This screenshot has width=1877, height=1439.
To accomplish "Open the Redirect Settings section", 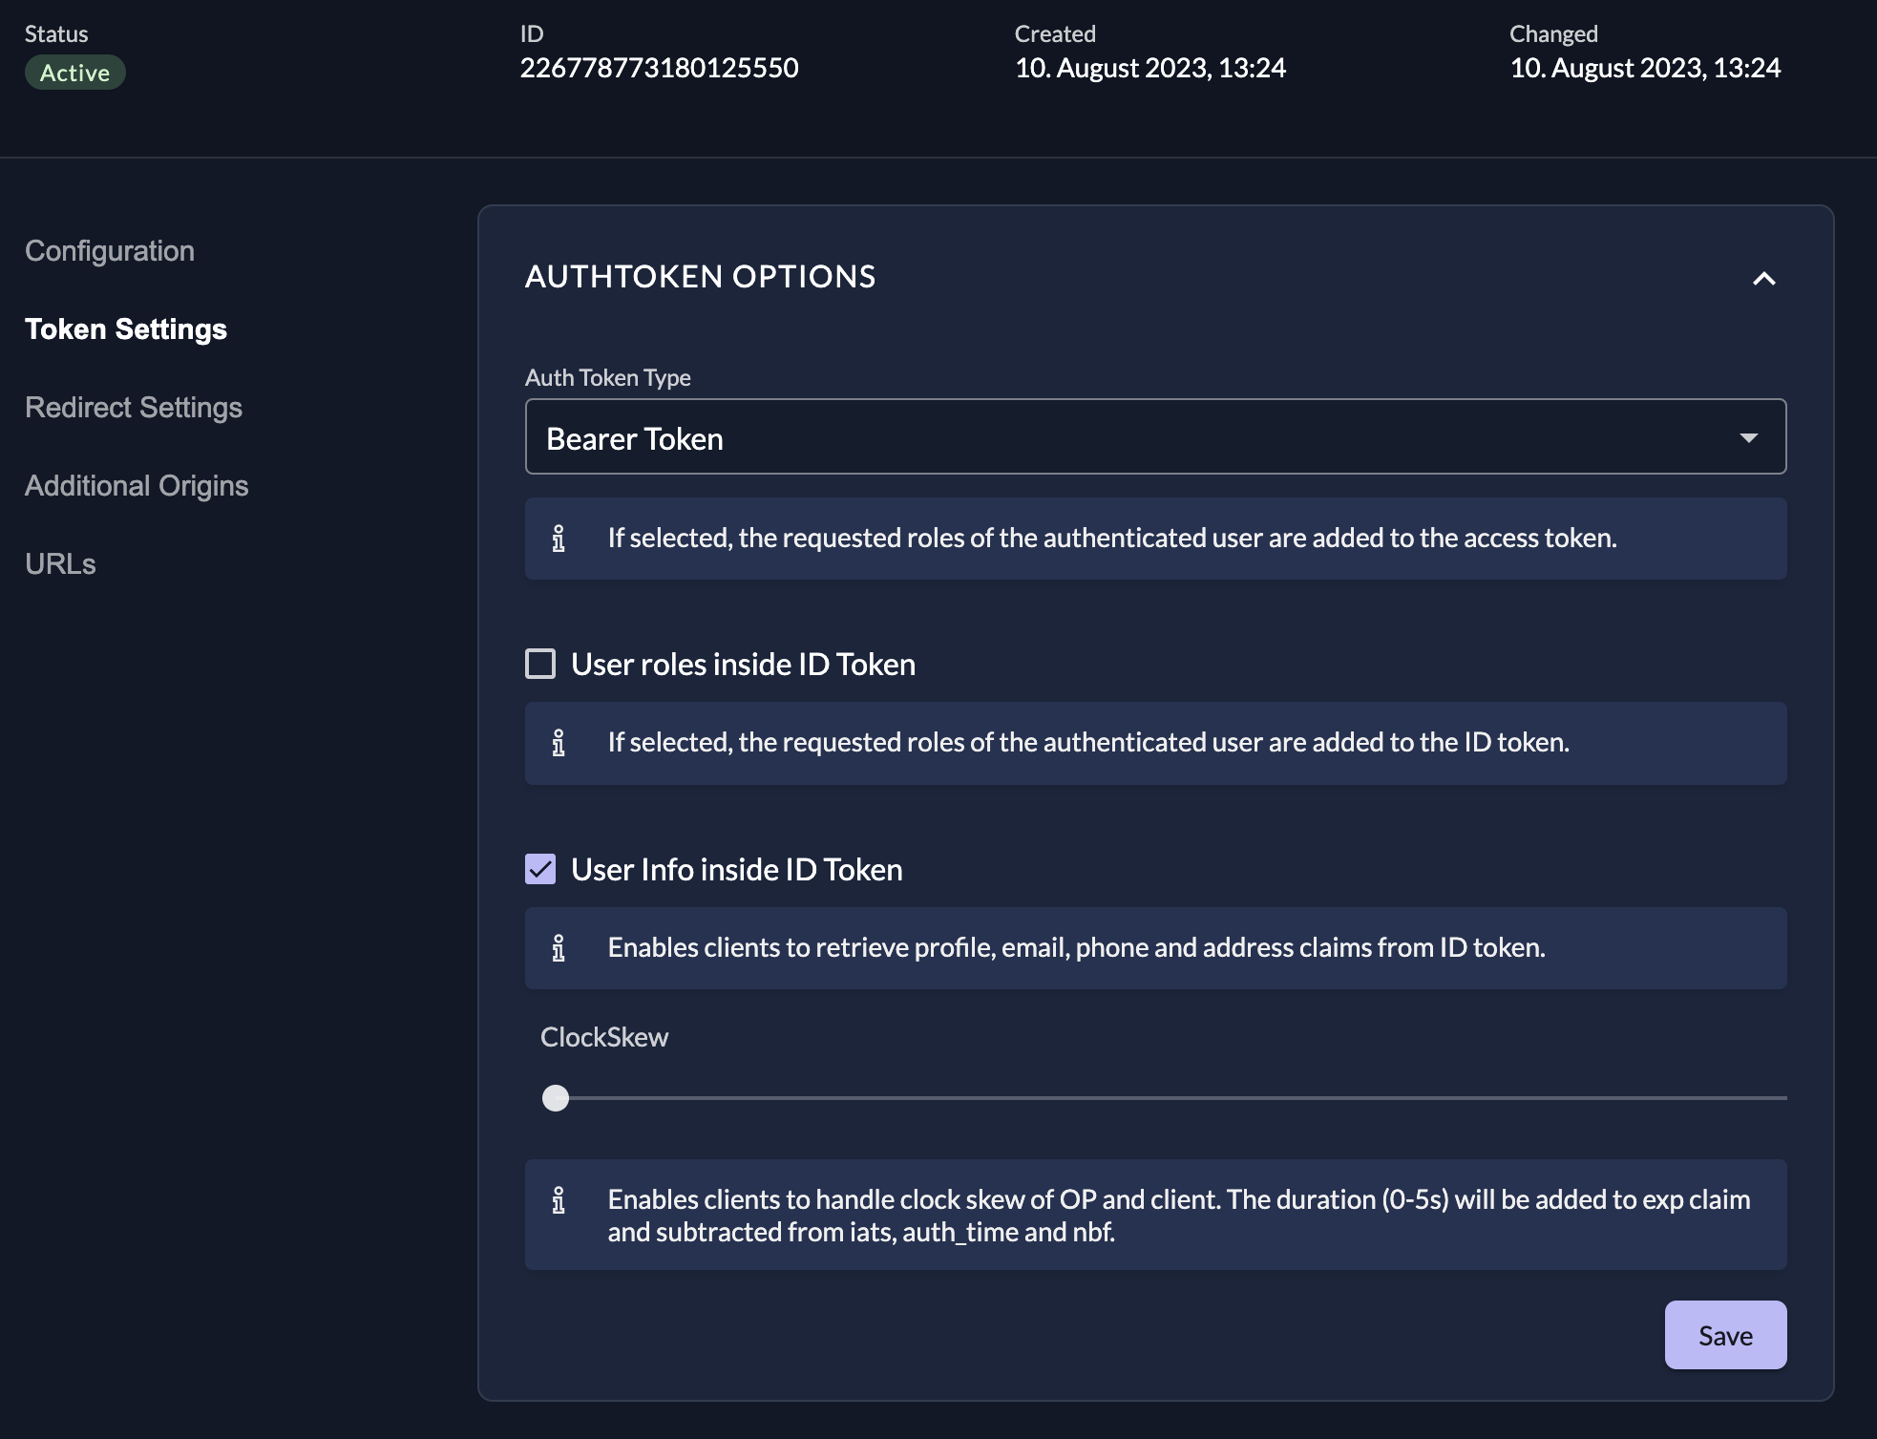I will point(134,407).
